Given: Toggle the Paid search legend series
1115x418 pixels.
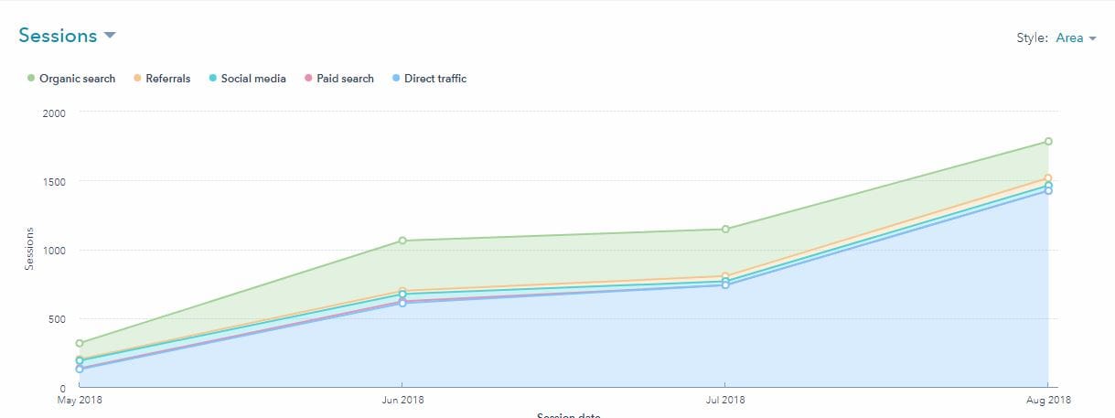Looking at the screenshot, I should [x=338, y=79].
